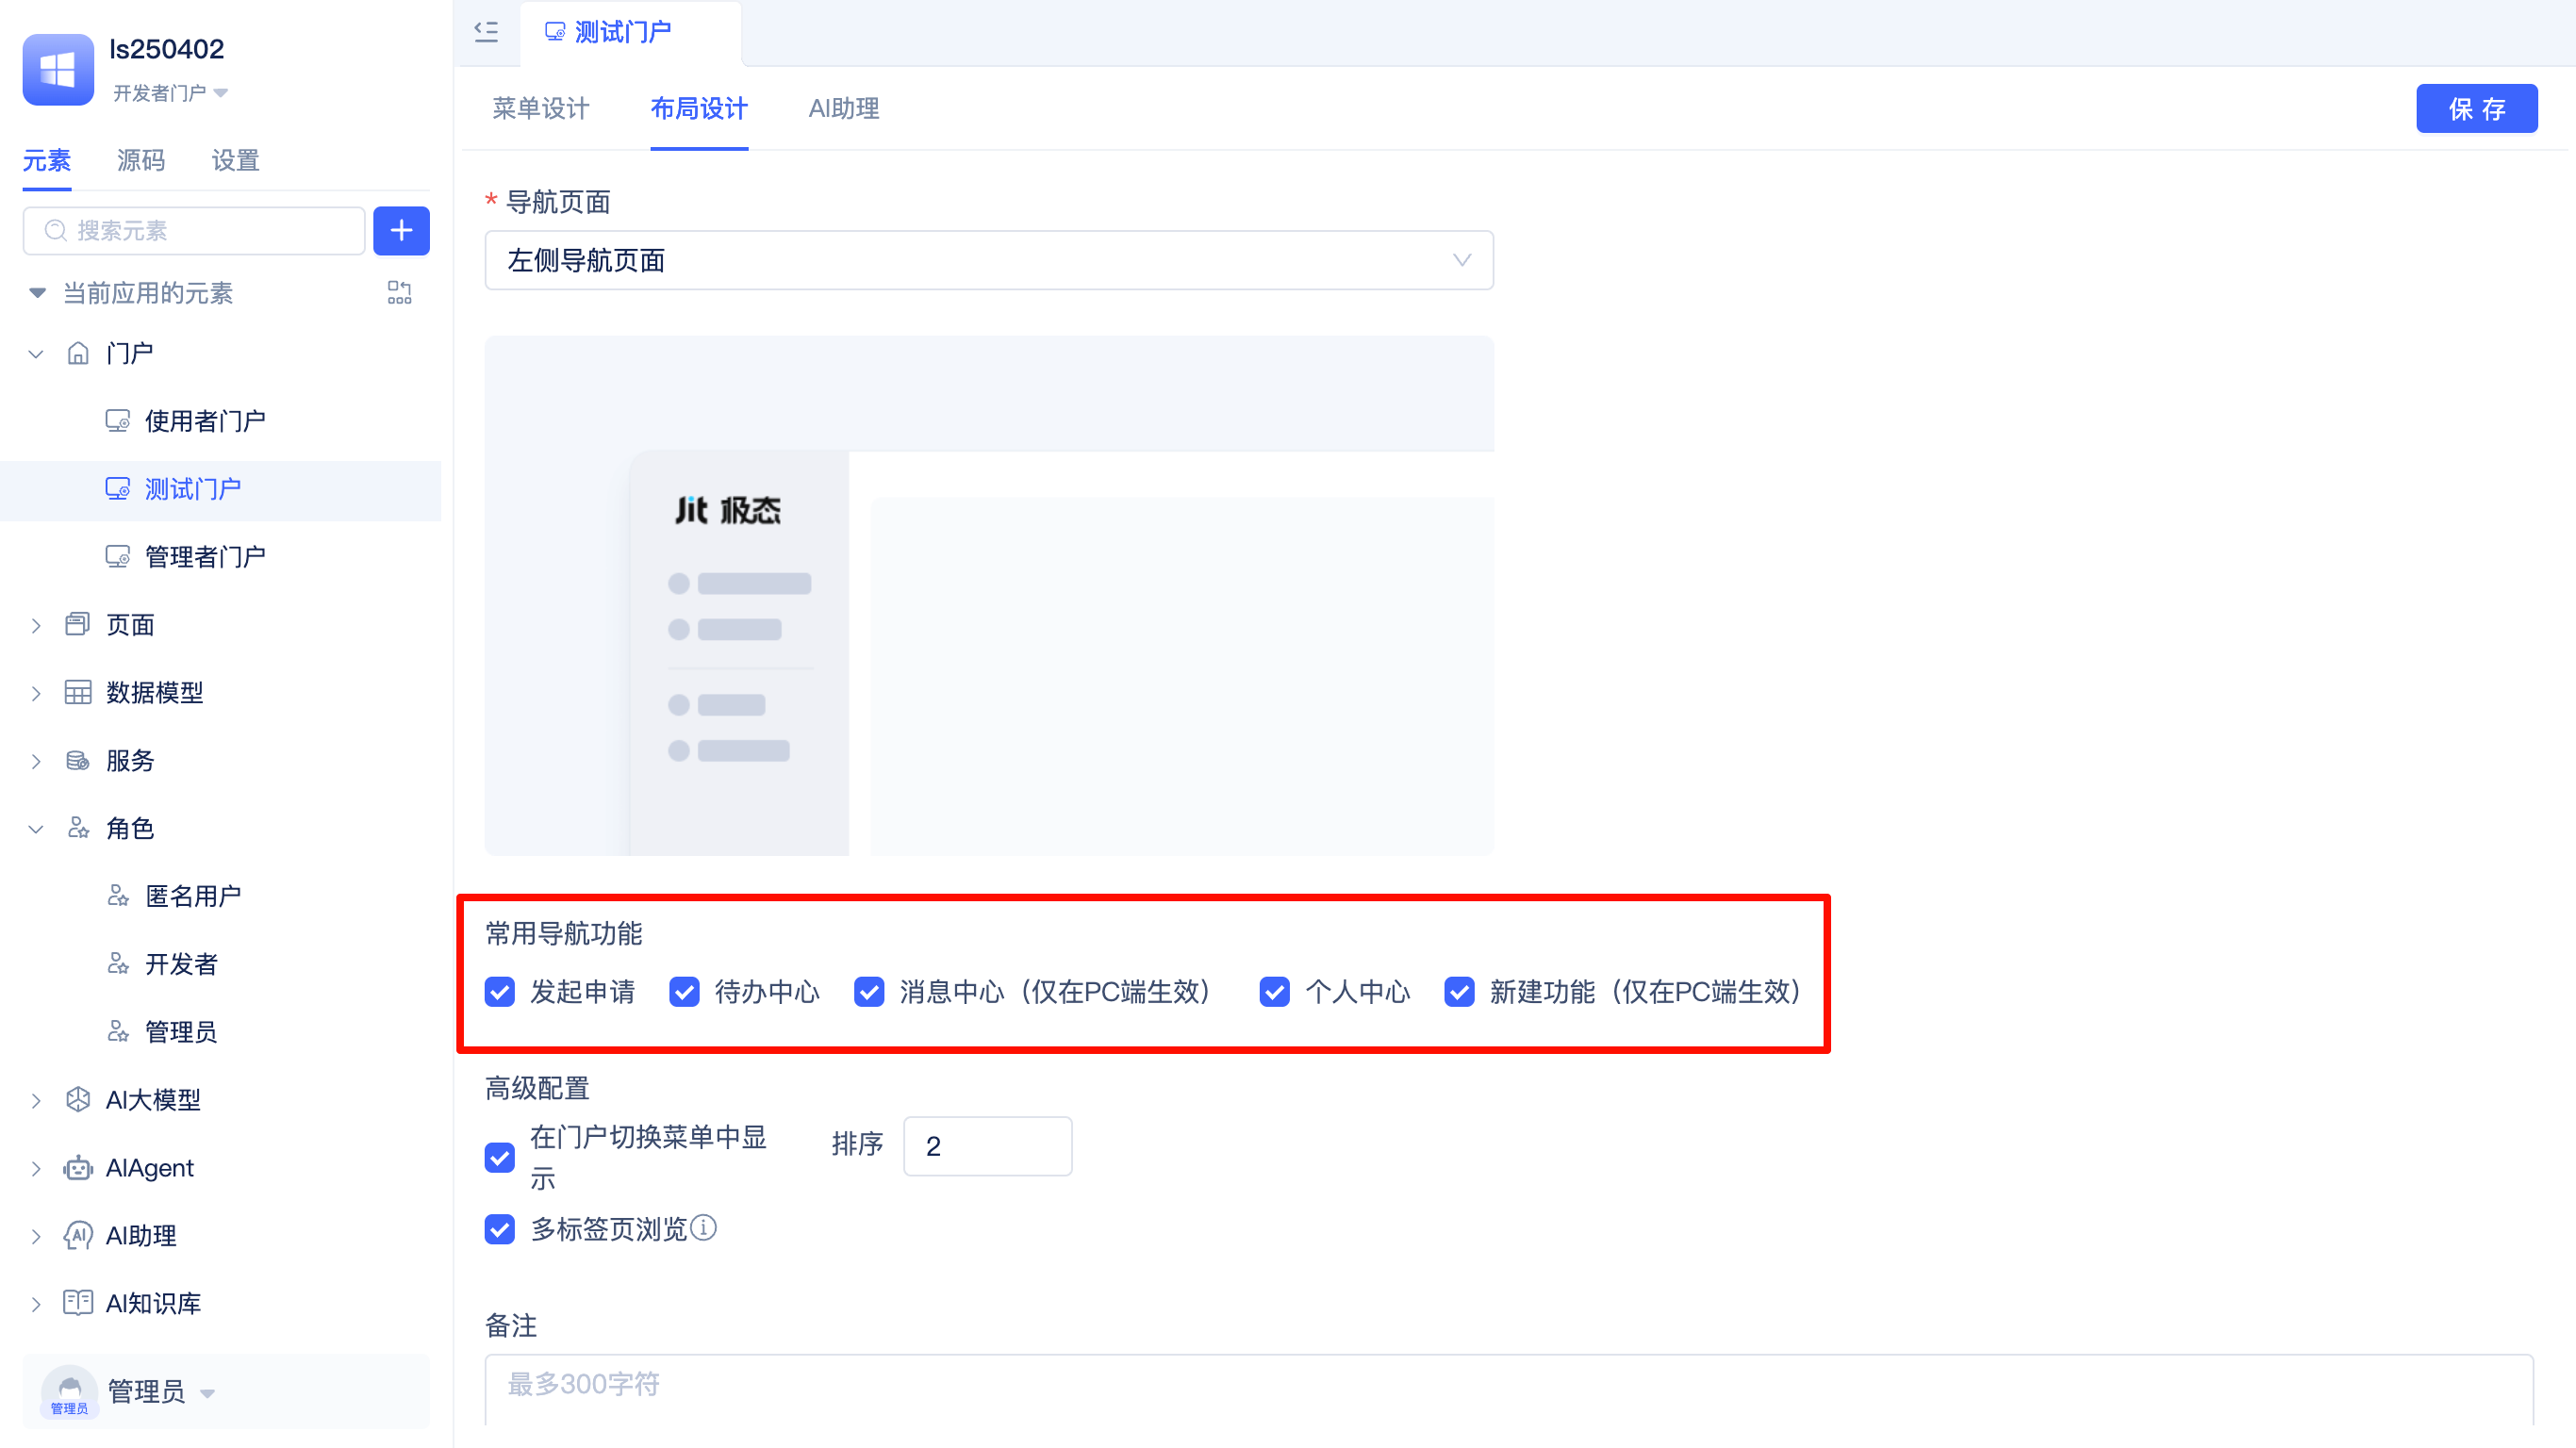Click the 页面 pages icon

tap(78, 625)
